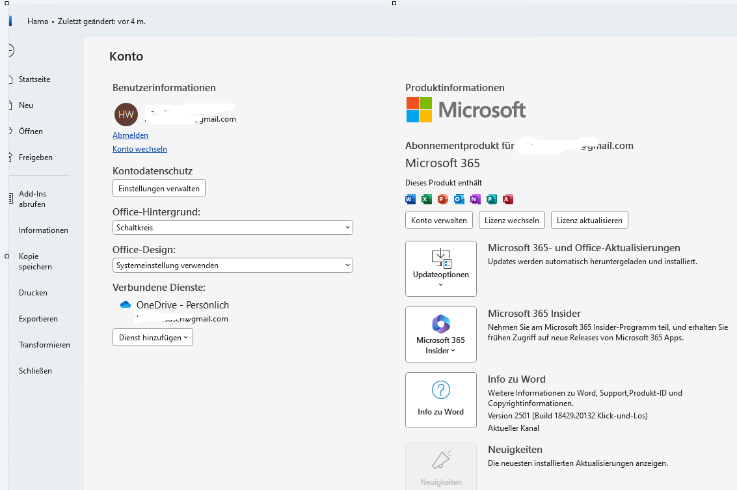This screenshot has height=490, width=737.
Task: Click the Version 2501 build text
Action: (x=568, y=416)
